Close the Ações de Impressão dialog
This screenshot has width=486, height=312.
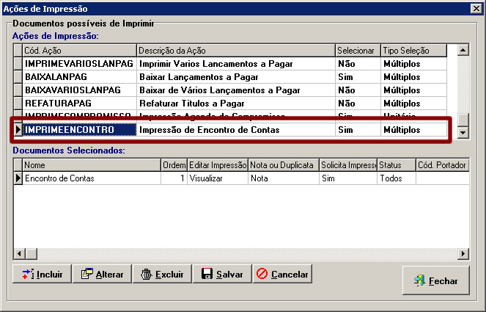[476, 8]
